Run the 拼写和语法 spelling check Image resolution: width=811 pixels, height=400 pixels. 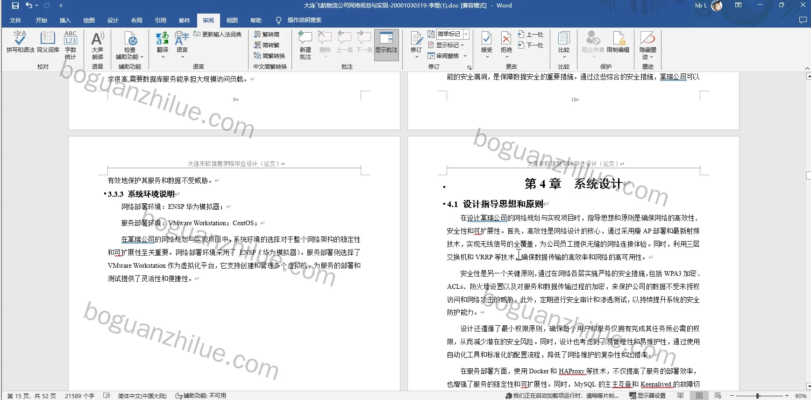(x=20, y=42)
